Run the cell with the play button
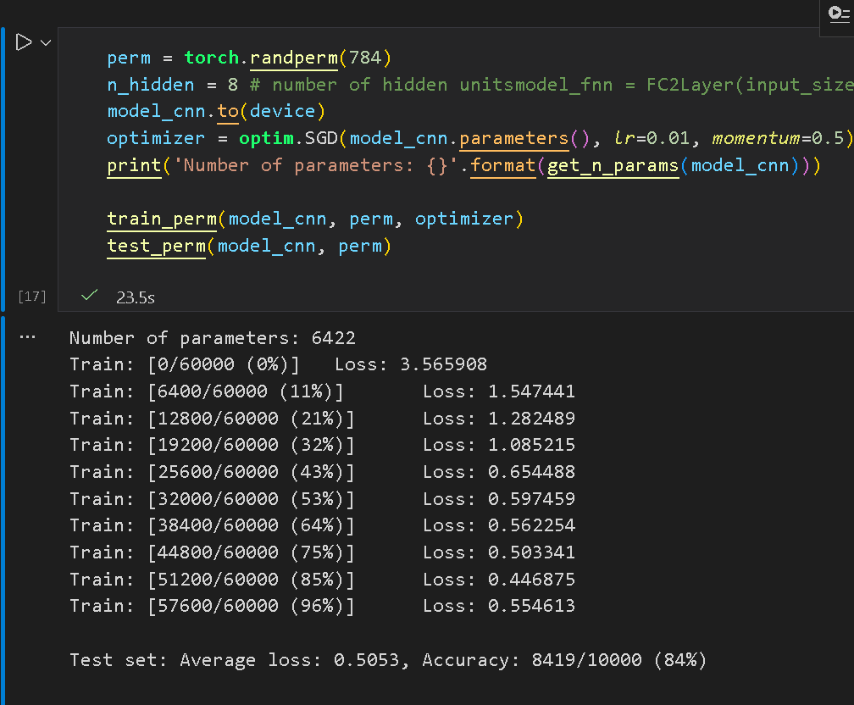The width and height of the screenshot is (854, 705). coord(24,42)
